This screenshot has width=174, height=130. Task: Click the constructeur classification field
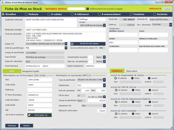pyautogui.click(x=123, y=50)
